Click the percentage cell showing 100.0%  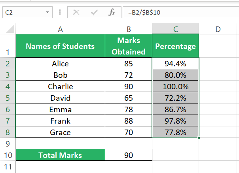(175, 86)
